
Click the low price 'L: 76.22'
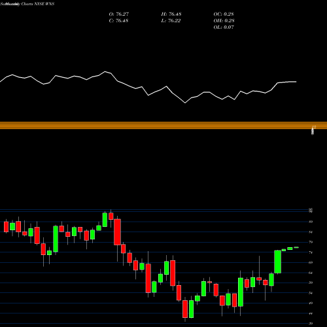(x=171, y=20)
